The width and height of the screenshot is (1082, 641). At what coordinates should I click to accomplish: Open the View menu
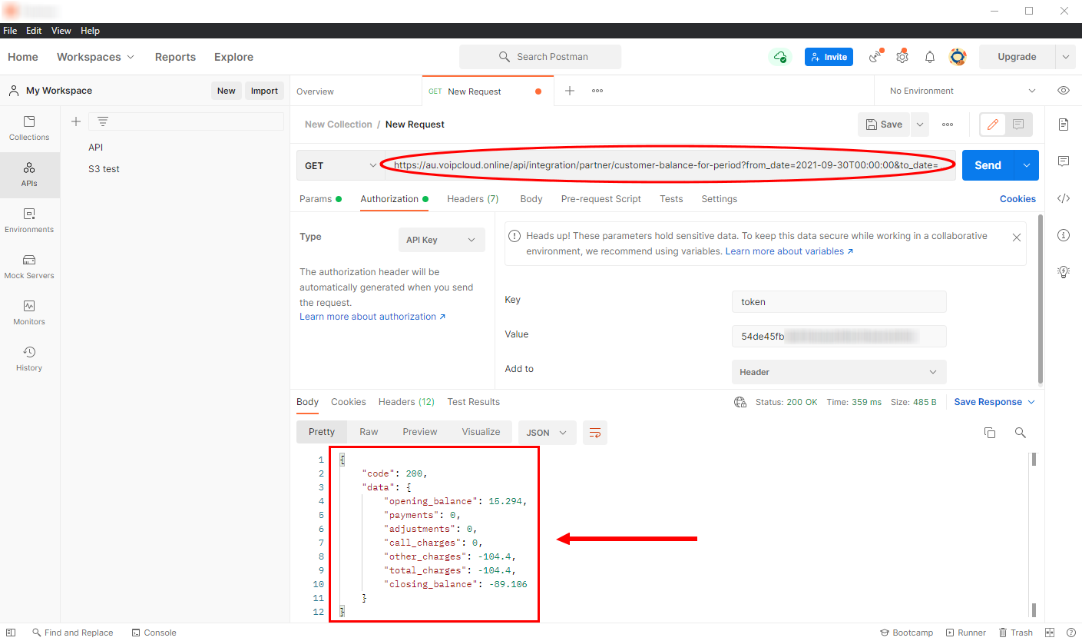(61, 31)
